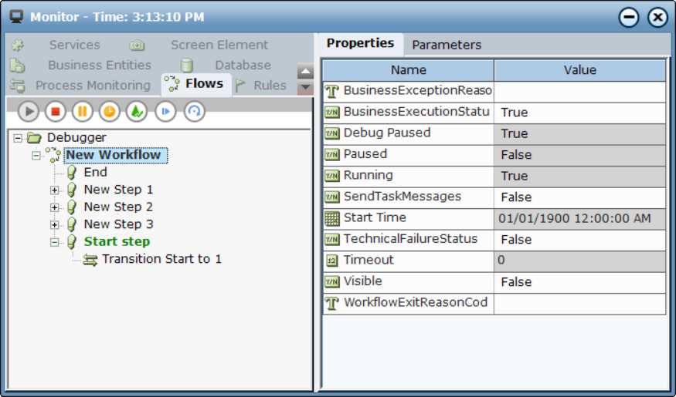Expand the New Step 1 node
This screenshot has height=397, width=676.
tap(55, 190)
